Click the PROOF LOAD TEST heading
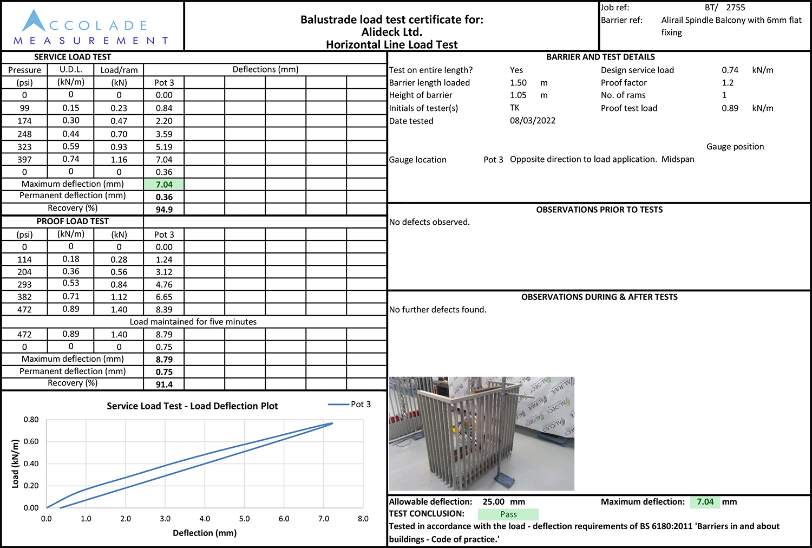Image resolution: width=812 pixels, height=548 pixels. (x=73, y=221)
